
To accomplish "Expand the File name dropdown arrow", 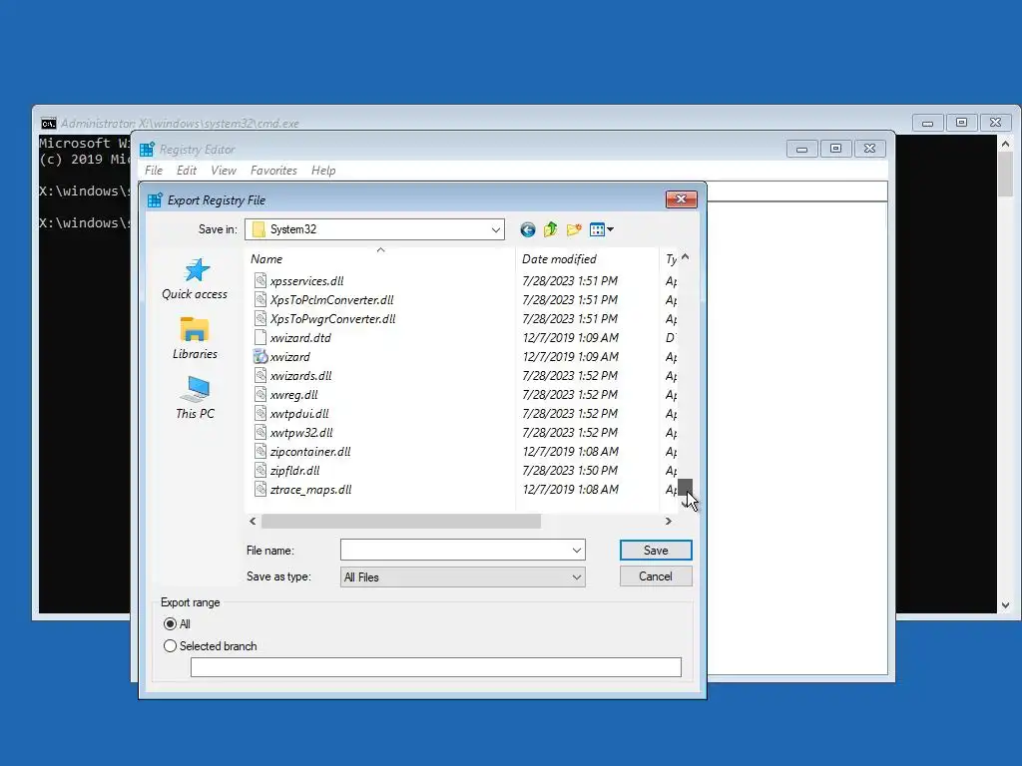I will [x=576, y=551].
